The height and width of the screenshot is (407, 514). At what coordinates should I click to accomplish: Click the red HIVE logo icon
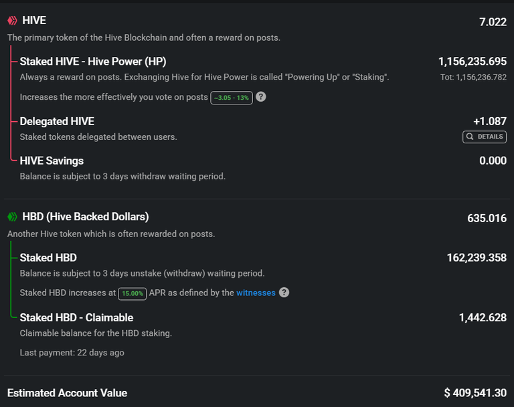[x=13, y=21]
